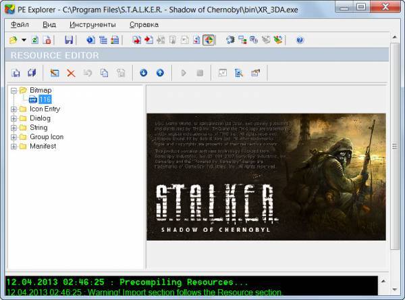This screenshot has width=405, height=300.
Task: Click the resource search magnifier icon
Action: click(x=239, y=73)
